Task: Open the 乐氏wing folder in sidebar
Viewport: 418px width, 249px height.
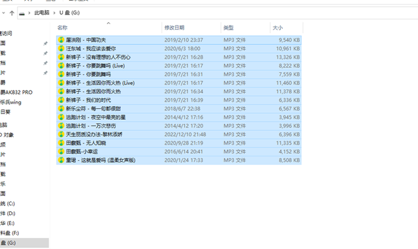Action: click(x=10, y=102)
